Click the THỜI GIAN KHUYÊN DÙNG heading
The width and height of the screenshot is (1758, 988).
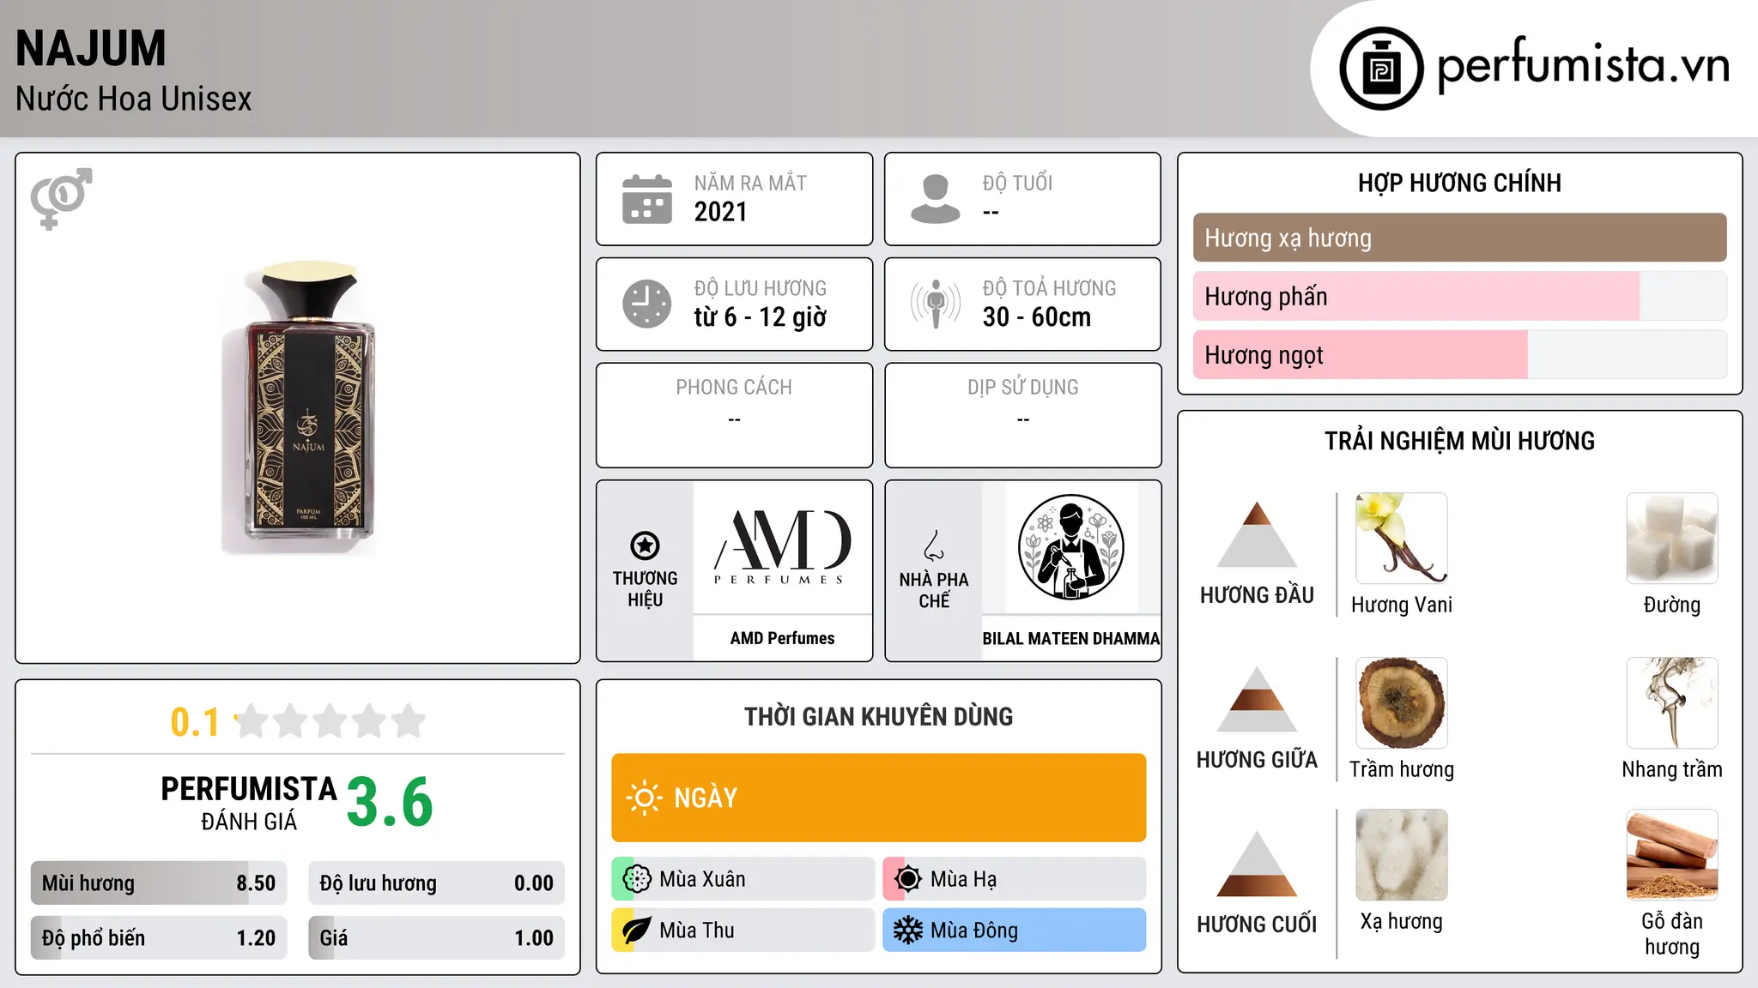click(x=879, y=717)
